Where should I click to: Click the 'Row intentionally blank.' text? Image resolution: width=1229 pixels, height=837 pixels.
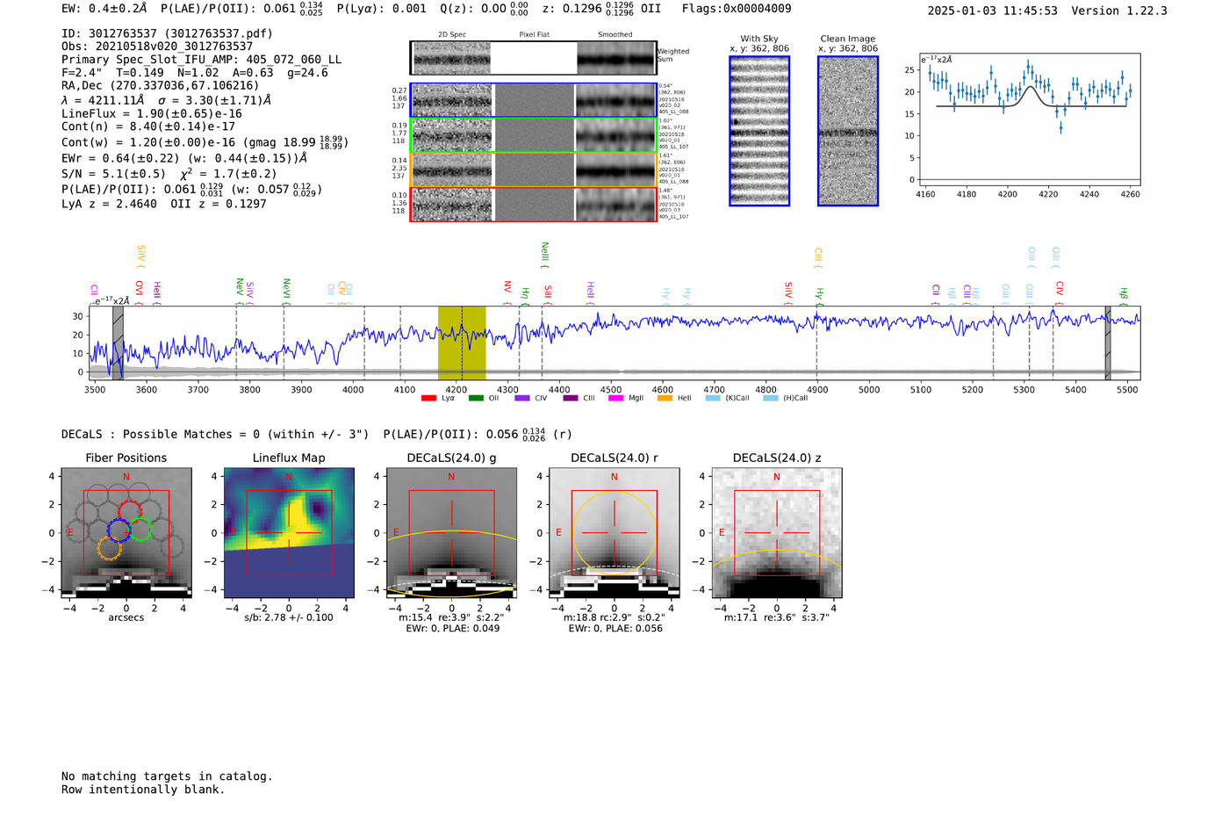[x=143, y=790]
